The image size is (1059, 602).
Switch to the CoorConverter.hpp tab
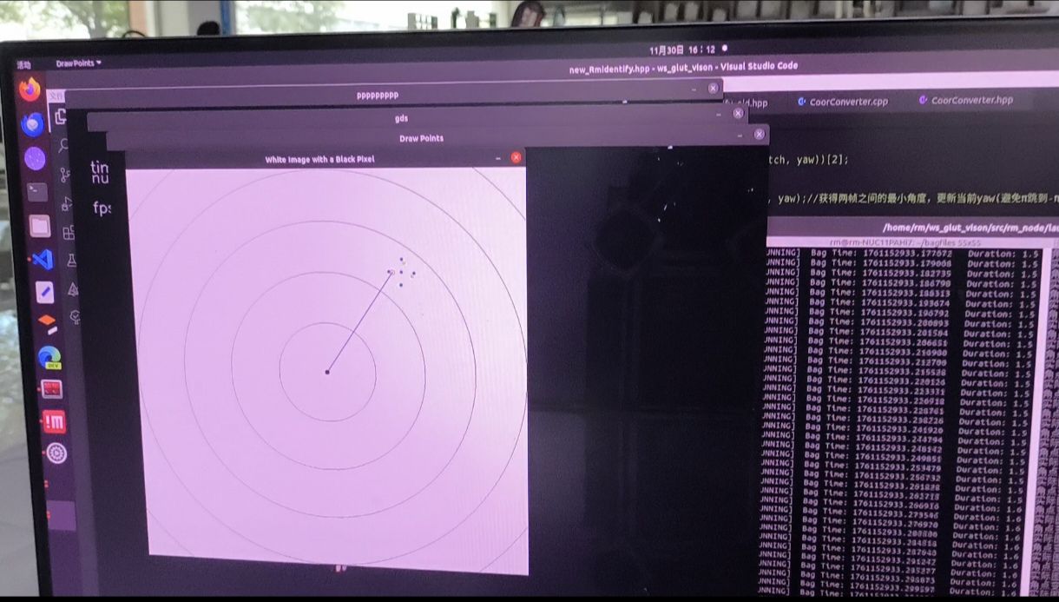965,100
